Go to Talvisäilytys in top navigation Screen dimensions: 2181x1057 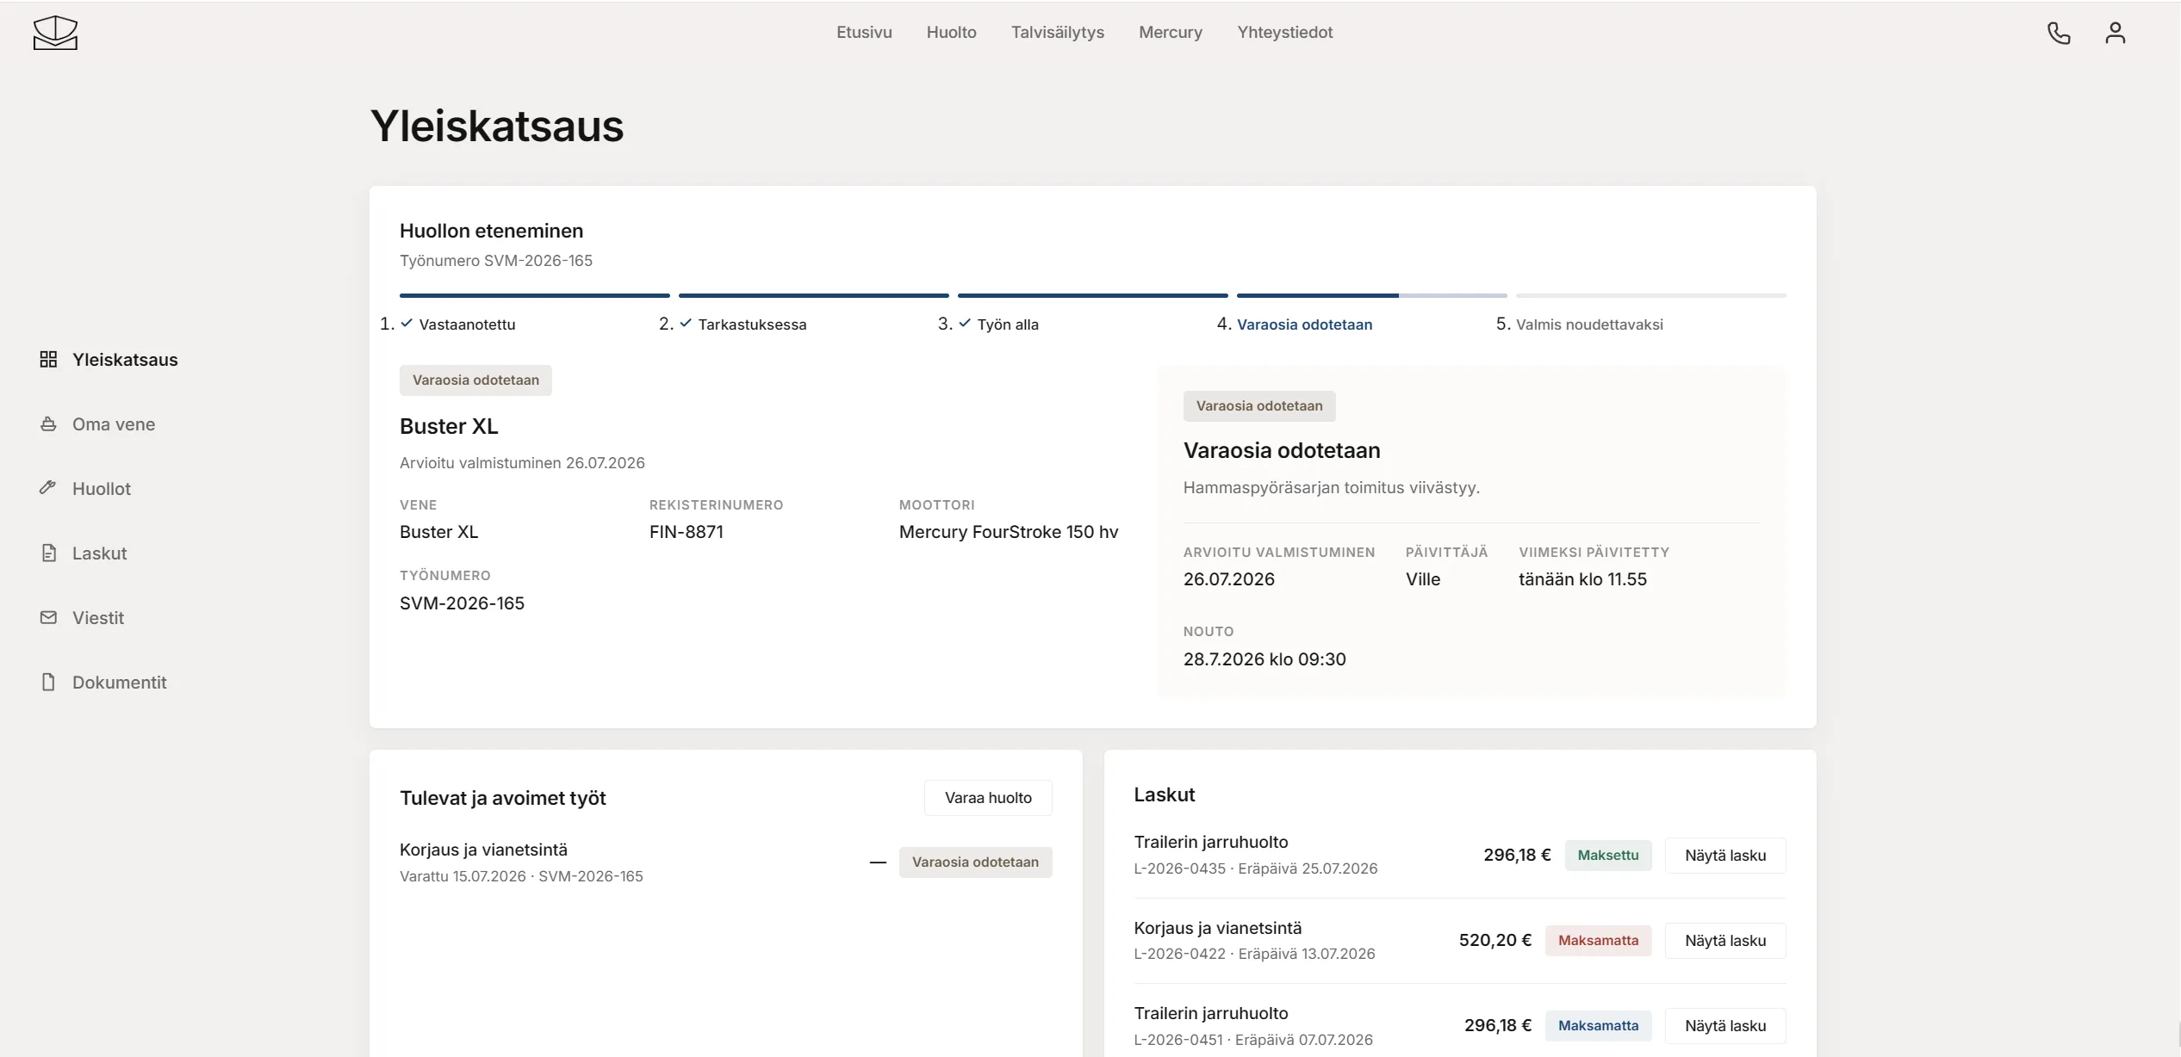(x=1057, y=32)
